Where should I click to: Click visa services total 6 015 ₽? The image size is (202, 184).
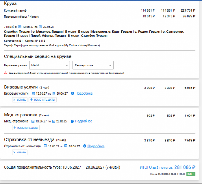[190, 88]
